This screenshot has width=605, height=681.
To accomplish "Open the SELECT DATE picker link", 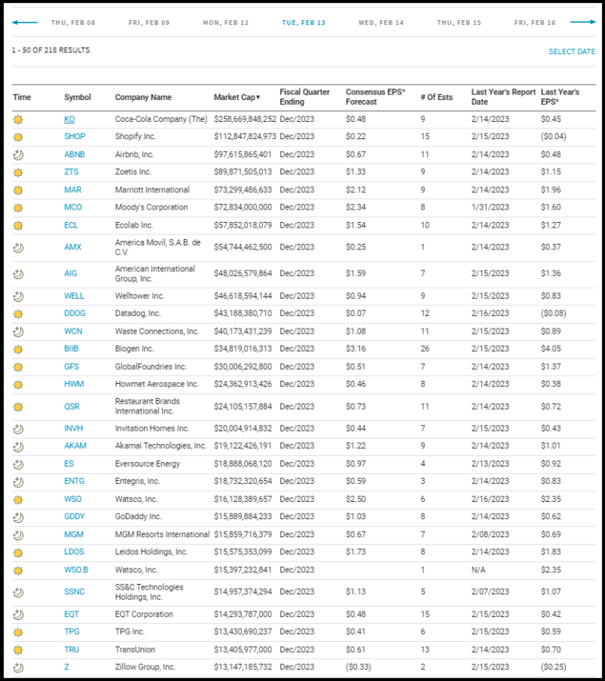I will click(572, 52).
